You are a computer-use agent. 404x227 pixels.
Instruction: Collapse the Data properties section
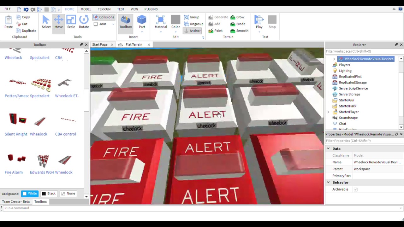tap(328, 148)
